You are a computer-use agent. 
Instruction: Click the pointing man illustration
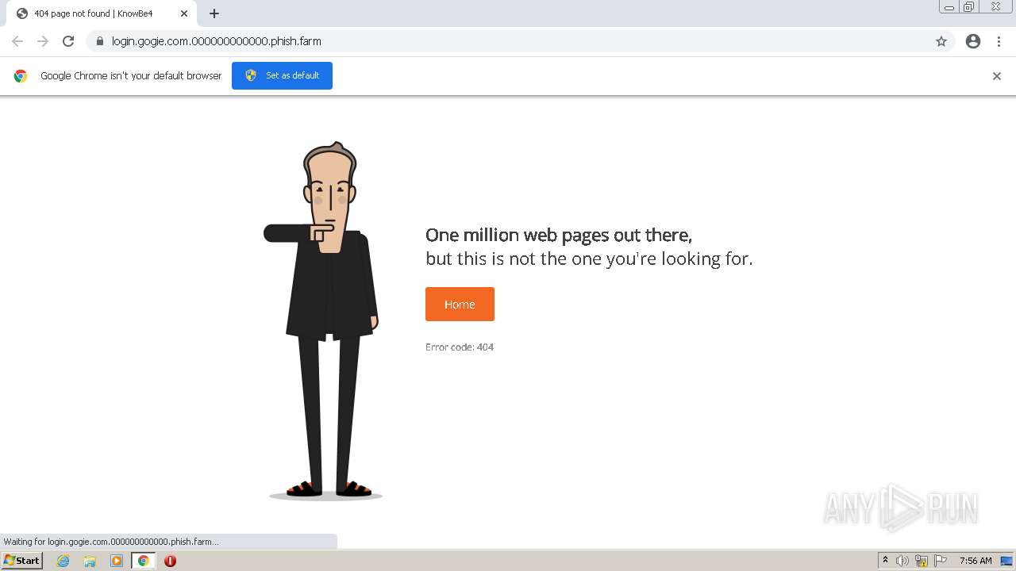[324, 321]
